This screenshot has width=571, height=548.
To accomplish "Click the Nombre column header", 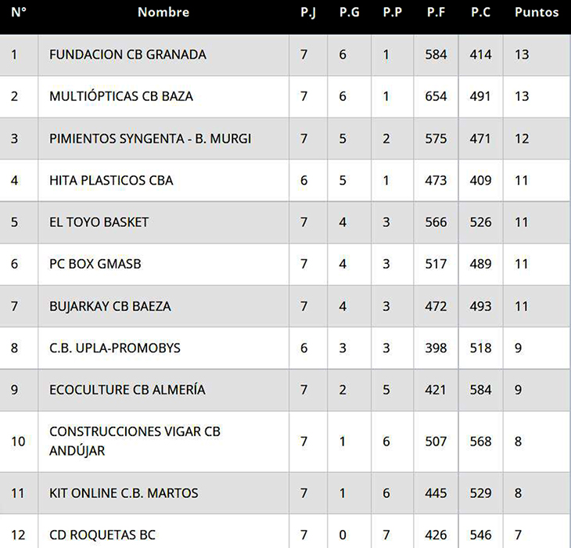I will point(163,13).
